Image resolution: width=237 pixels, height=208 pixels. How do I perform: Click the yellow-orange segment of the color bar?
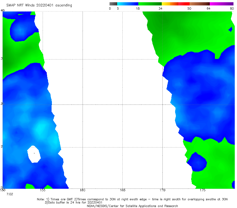[170, 4]
